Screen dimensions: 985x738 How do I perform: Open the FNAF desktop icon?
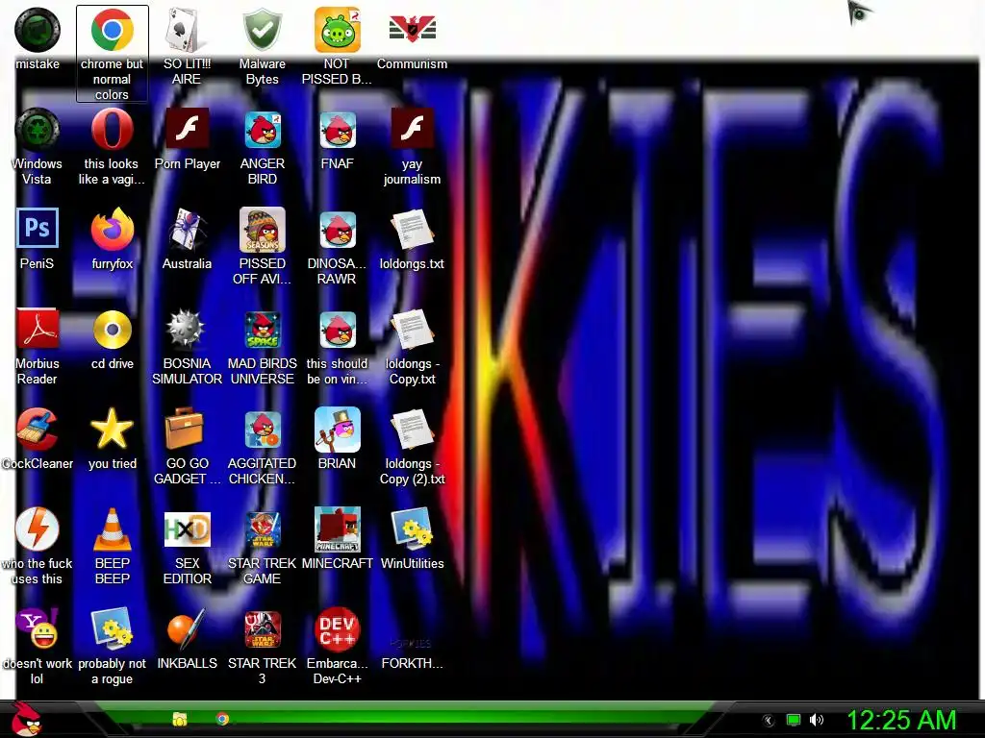click(338, 130)
